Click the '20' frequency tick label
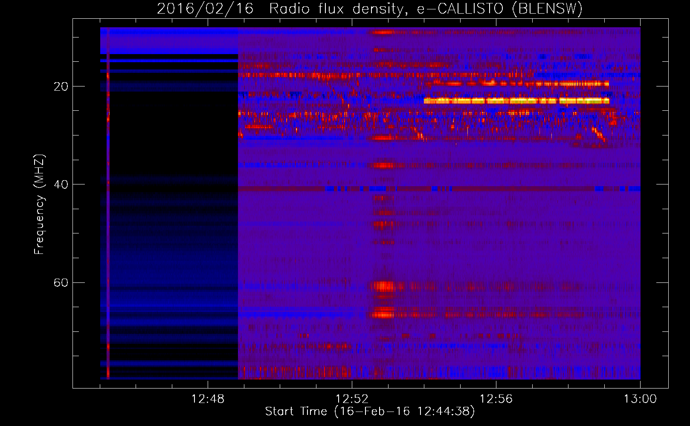The width and height of the screenshot is (690, 426). [61, 86]
